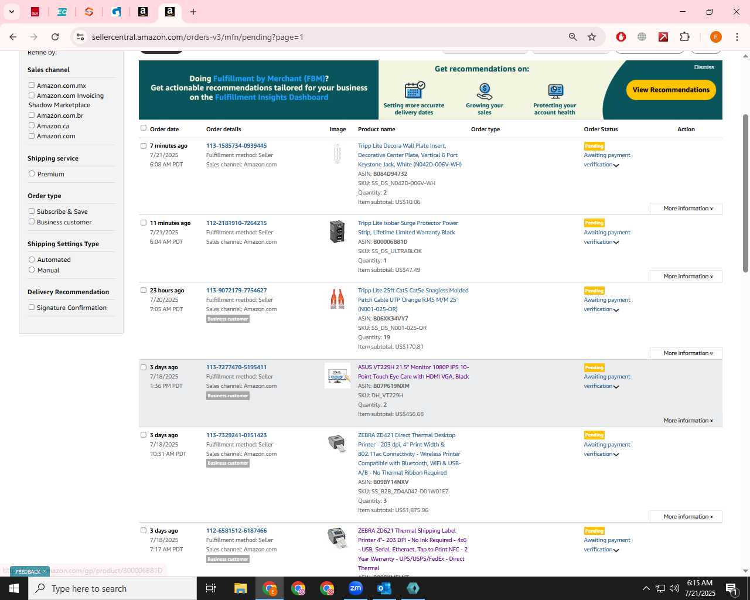This screenshot has height=600, width=750.
Task: Open File Explorer from the taskbar
Action: tap(241, 588)
